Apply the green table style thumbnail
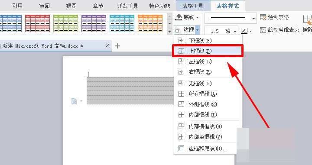312x165 pixels. 66,23
